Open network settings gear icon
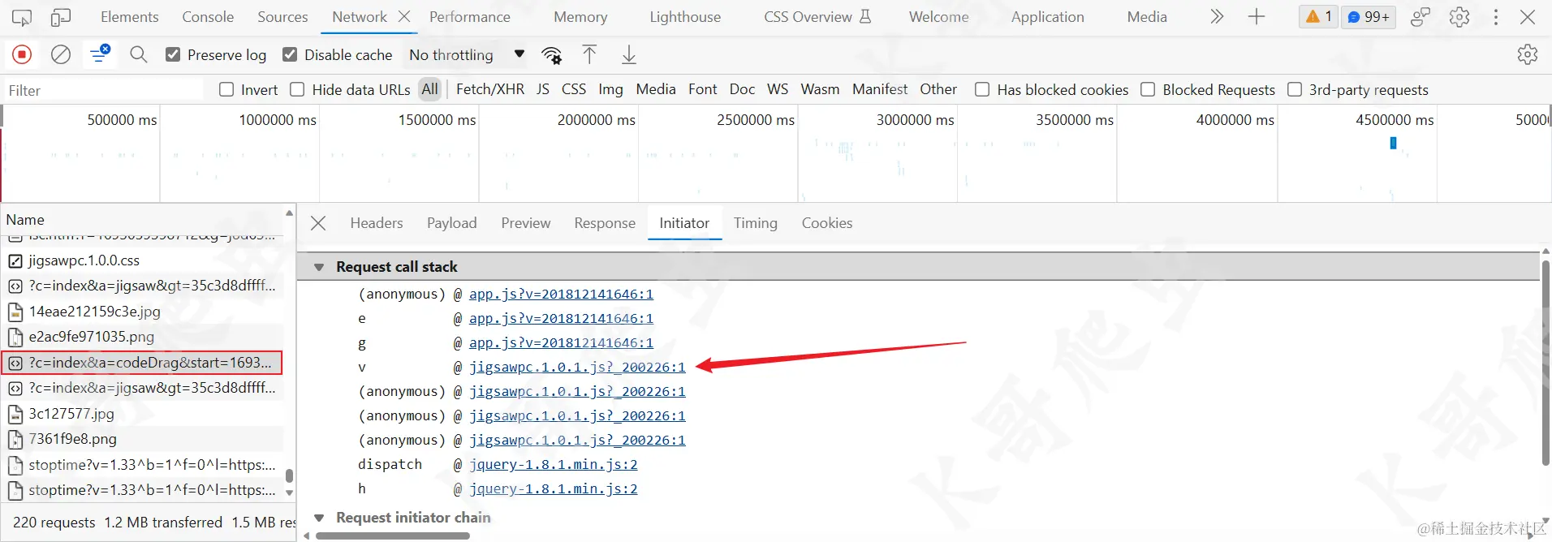1552x542 pixels. click(1527, 55)
